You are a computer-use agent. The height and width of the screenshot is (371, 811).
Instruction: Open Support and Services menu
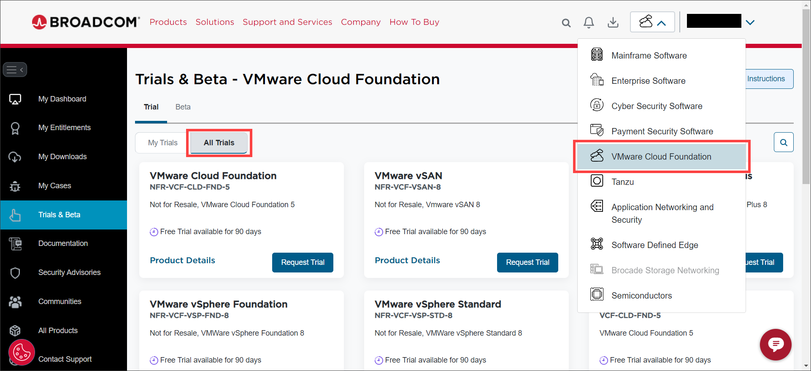point(287,22)
